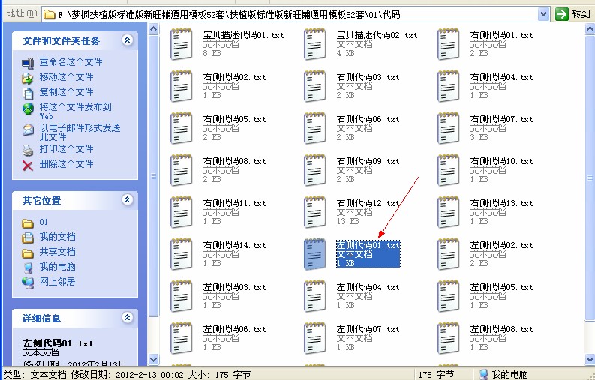This screenshot has width=595, height=380.
Task: Click 删除这个文件 red X icon
Action: [27, 166]
